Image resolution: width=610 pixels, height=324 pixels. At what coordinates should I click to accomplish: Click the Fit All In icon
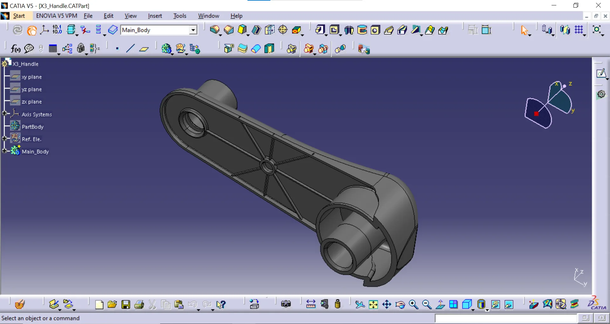pyautogui.click(x=373, y=305)
